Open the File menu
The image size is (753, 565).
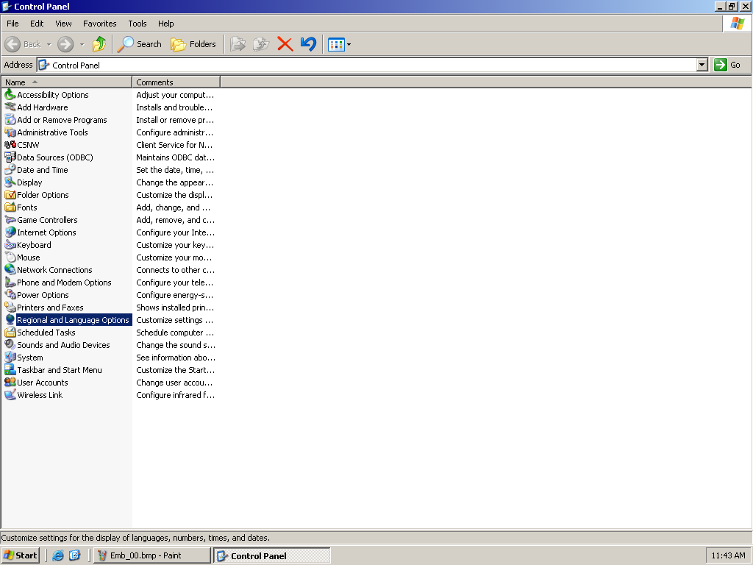13,24
